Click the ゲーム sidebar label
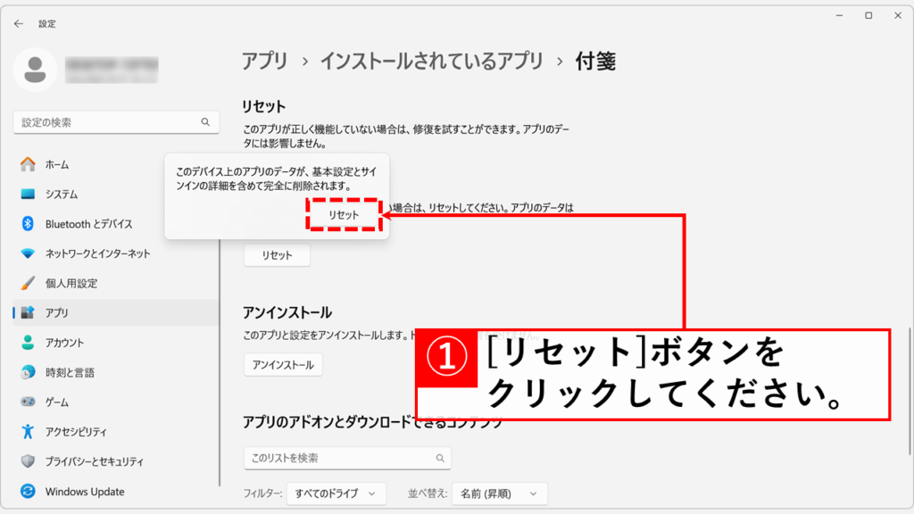Screen dimensions: 914x514 point(57,402)
